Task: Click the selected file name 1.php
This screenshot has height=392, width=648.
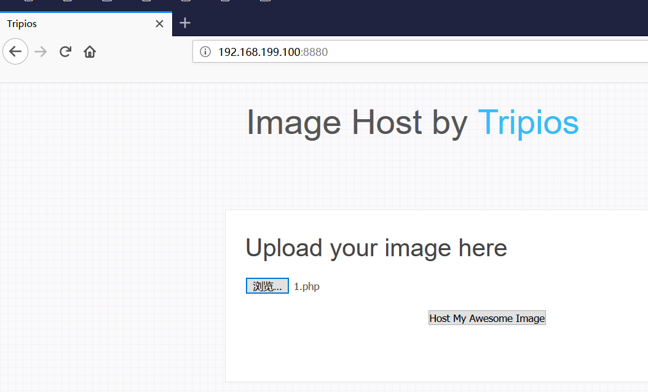Action: 307,286
